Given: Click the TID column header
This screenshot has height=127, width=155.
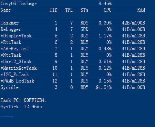Looking at the screenshot, I should pyautogui.click(x=53, y=10).
